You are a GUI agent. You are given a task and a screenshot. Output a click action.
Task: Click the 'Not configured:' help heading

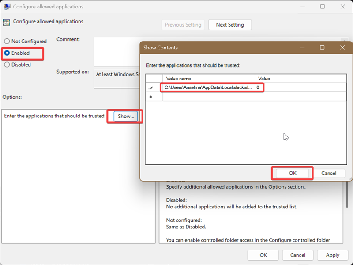pos(184,220)
